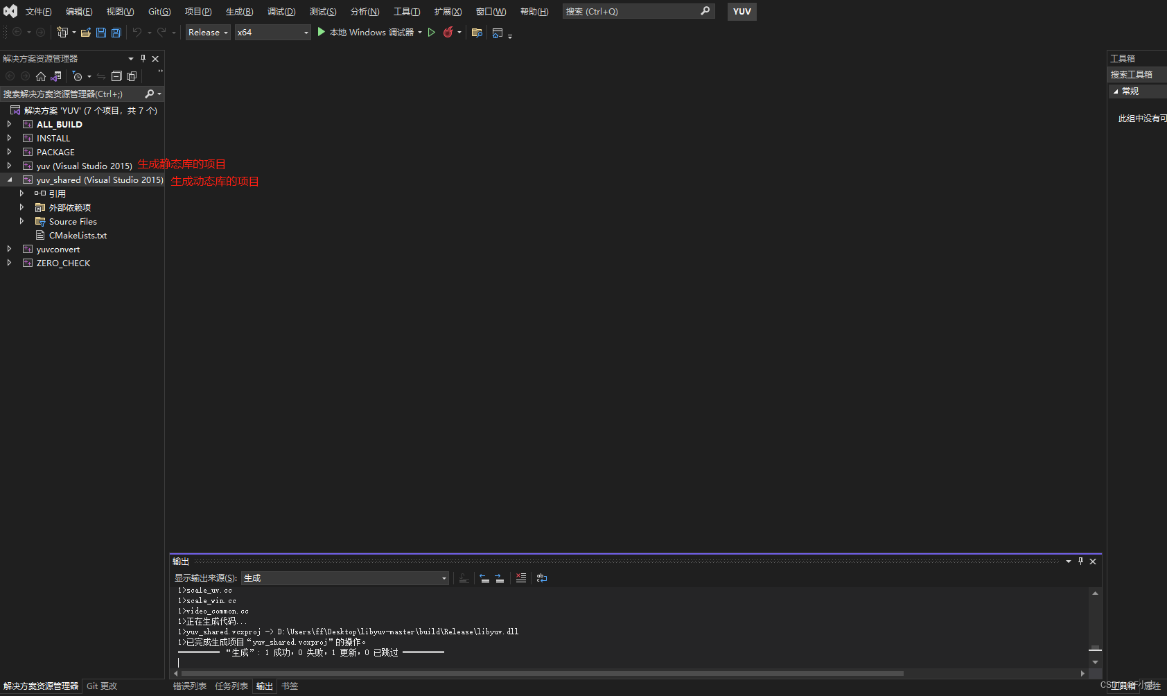The width and height of the screenshot is (1167, 696).
Task: Expand the 引用 references node
Action: pyautogui.click(x=21, y=193)
